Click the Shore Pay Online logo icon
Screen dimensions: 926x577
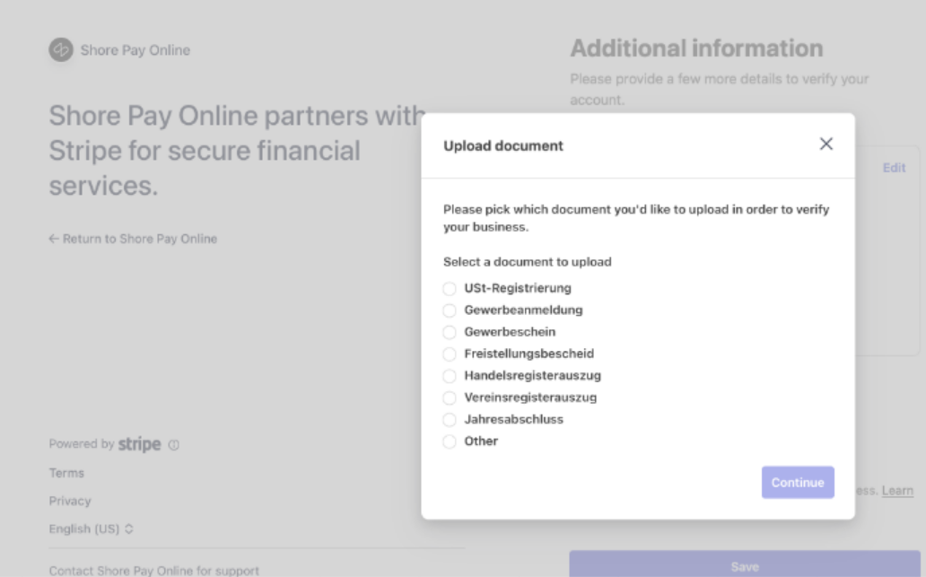point(61,50)
